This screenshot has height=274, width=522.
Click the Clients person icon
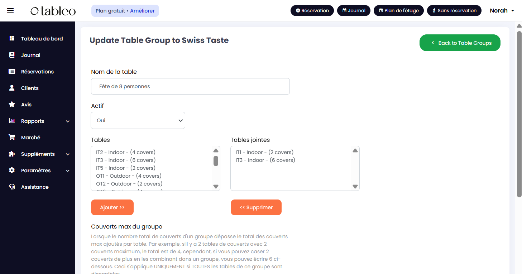[12, 88]
